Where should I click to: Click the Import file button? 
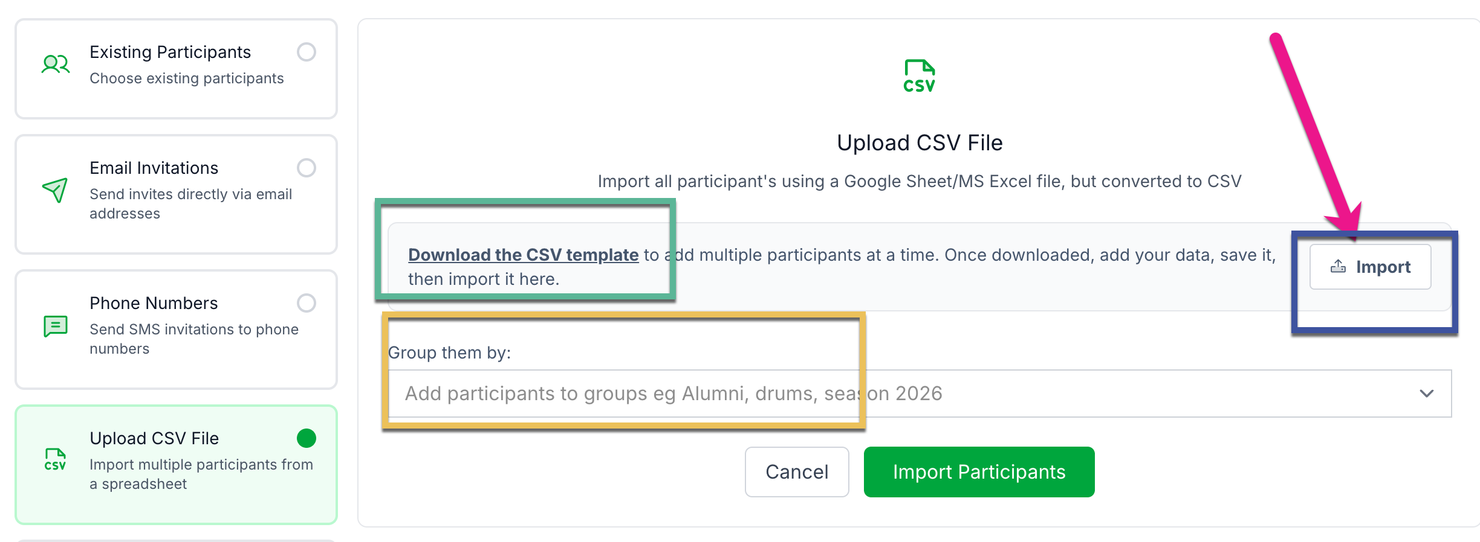(x=1370, y=267)
